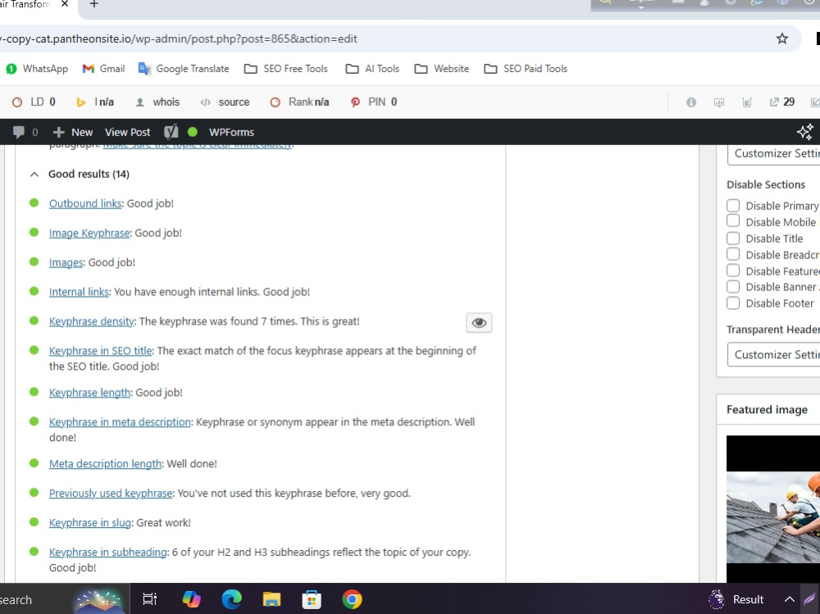Open Copilot from the taskbar
820x614 pixels.
click(191, 598)
